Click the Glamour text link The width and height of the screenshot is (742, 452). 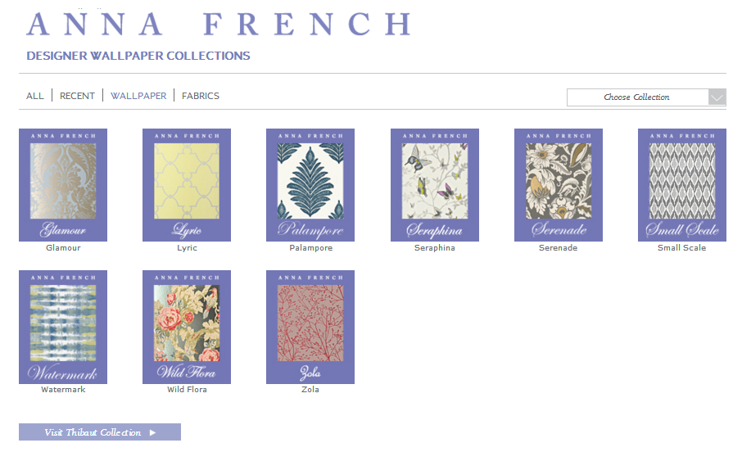[63, 248]
